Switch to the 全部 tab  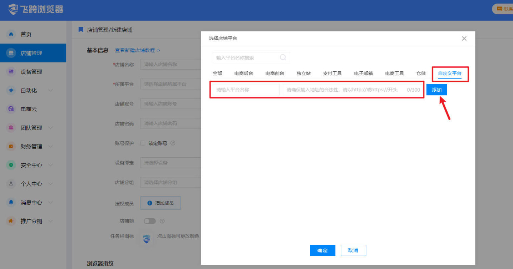pyautogui.click(x=217, y=73)
